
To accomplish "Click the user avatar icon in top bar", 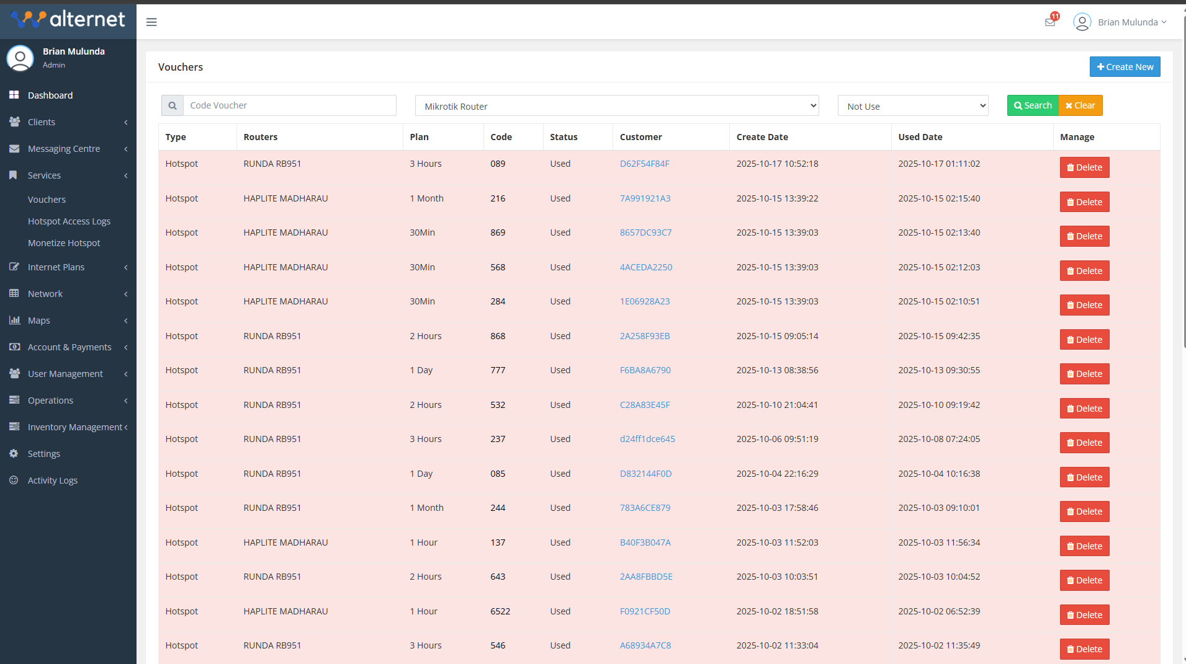I will pyautogui.click(x=1082, y=22).
